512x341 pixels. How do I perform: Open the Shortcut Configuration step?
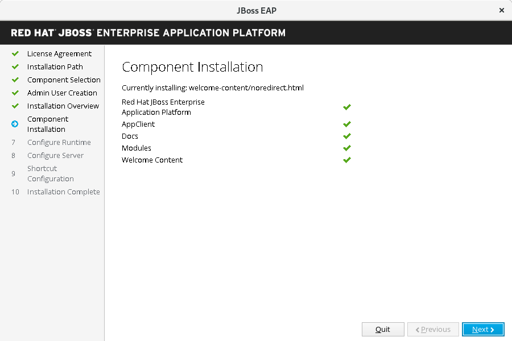(50, 173)
